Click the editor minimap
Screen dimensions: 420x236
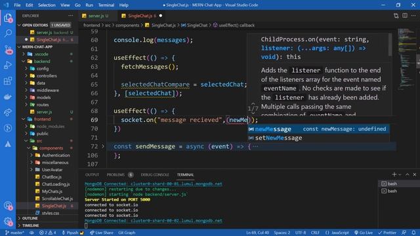point(406,59)
